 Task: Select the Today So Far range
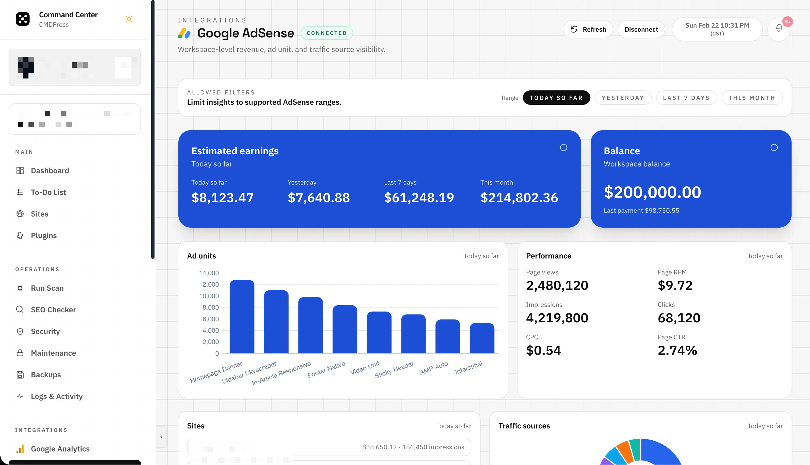(557, 98)
